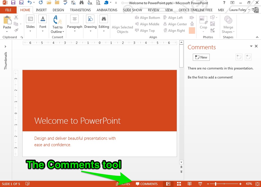The height and width of the screenshot is (187, 261).
Task: Toggle Normal view in the status bar
Action: coord(168,184)
